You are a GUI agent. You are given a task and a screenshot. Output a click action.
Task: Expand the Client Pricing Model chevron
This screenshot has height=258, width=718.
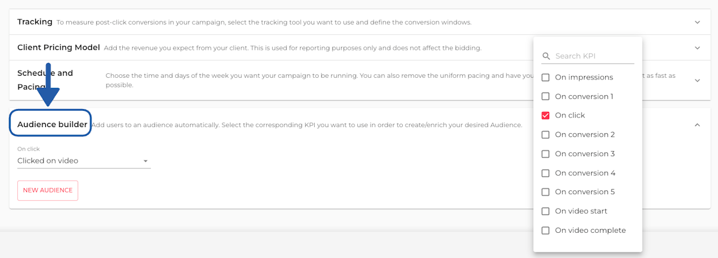(x=697, y=48)
